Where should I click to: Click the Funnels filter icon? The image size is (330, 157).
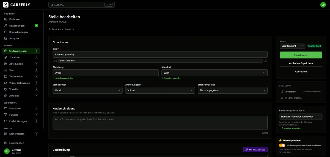[x=6, y=115]
